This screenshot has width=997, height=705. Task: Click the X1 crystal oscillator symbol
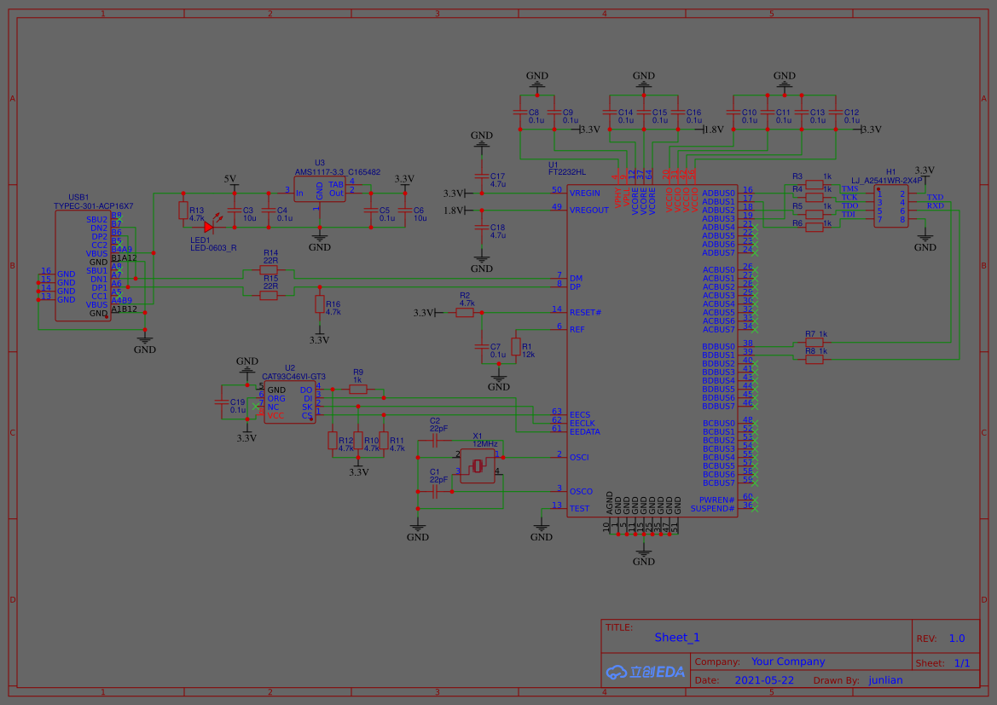[478, 466]
